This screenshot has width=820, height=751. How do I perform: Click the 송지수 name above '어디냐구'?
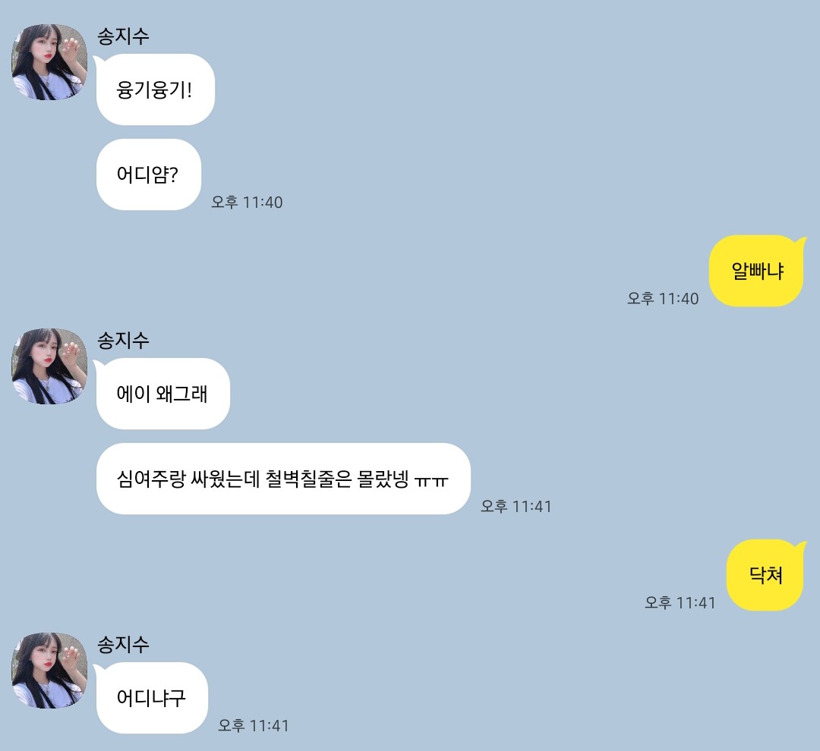[x=124, y=644]
